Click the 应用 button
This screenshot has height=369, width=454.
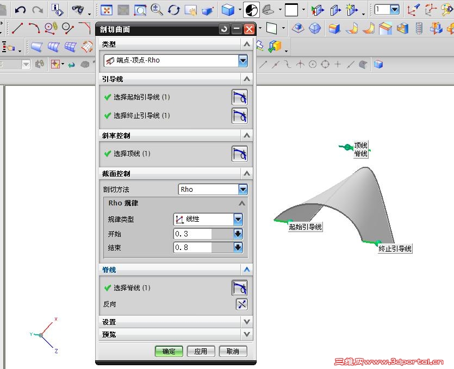tap(201, 352)
